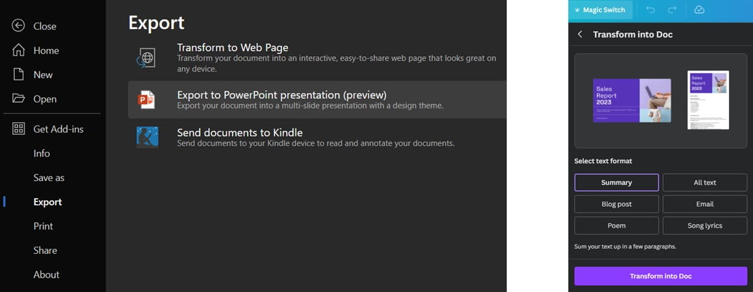Screen dimensions: 753x292
Task: Go back using Transform into Doc chevron
Action: (x=580, y=34)
